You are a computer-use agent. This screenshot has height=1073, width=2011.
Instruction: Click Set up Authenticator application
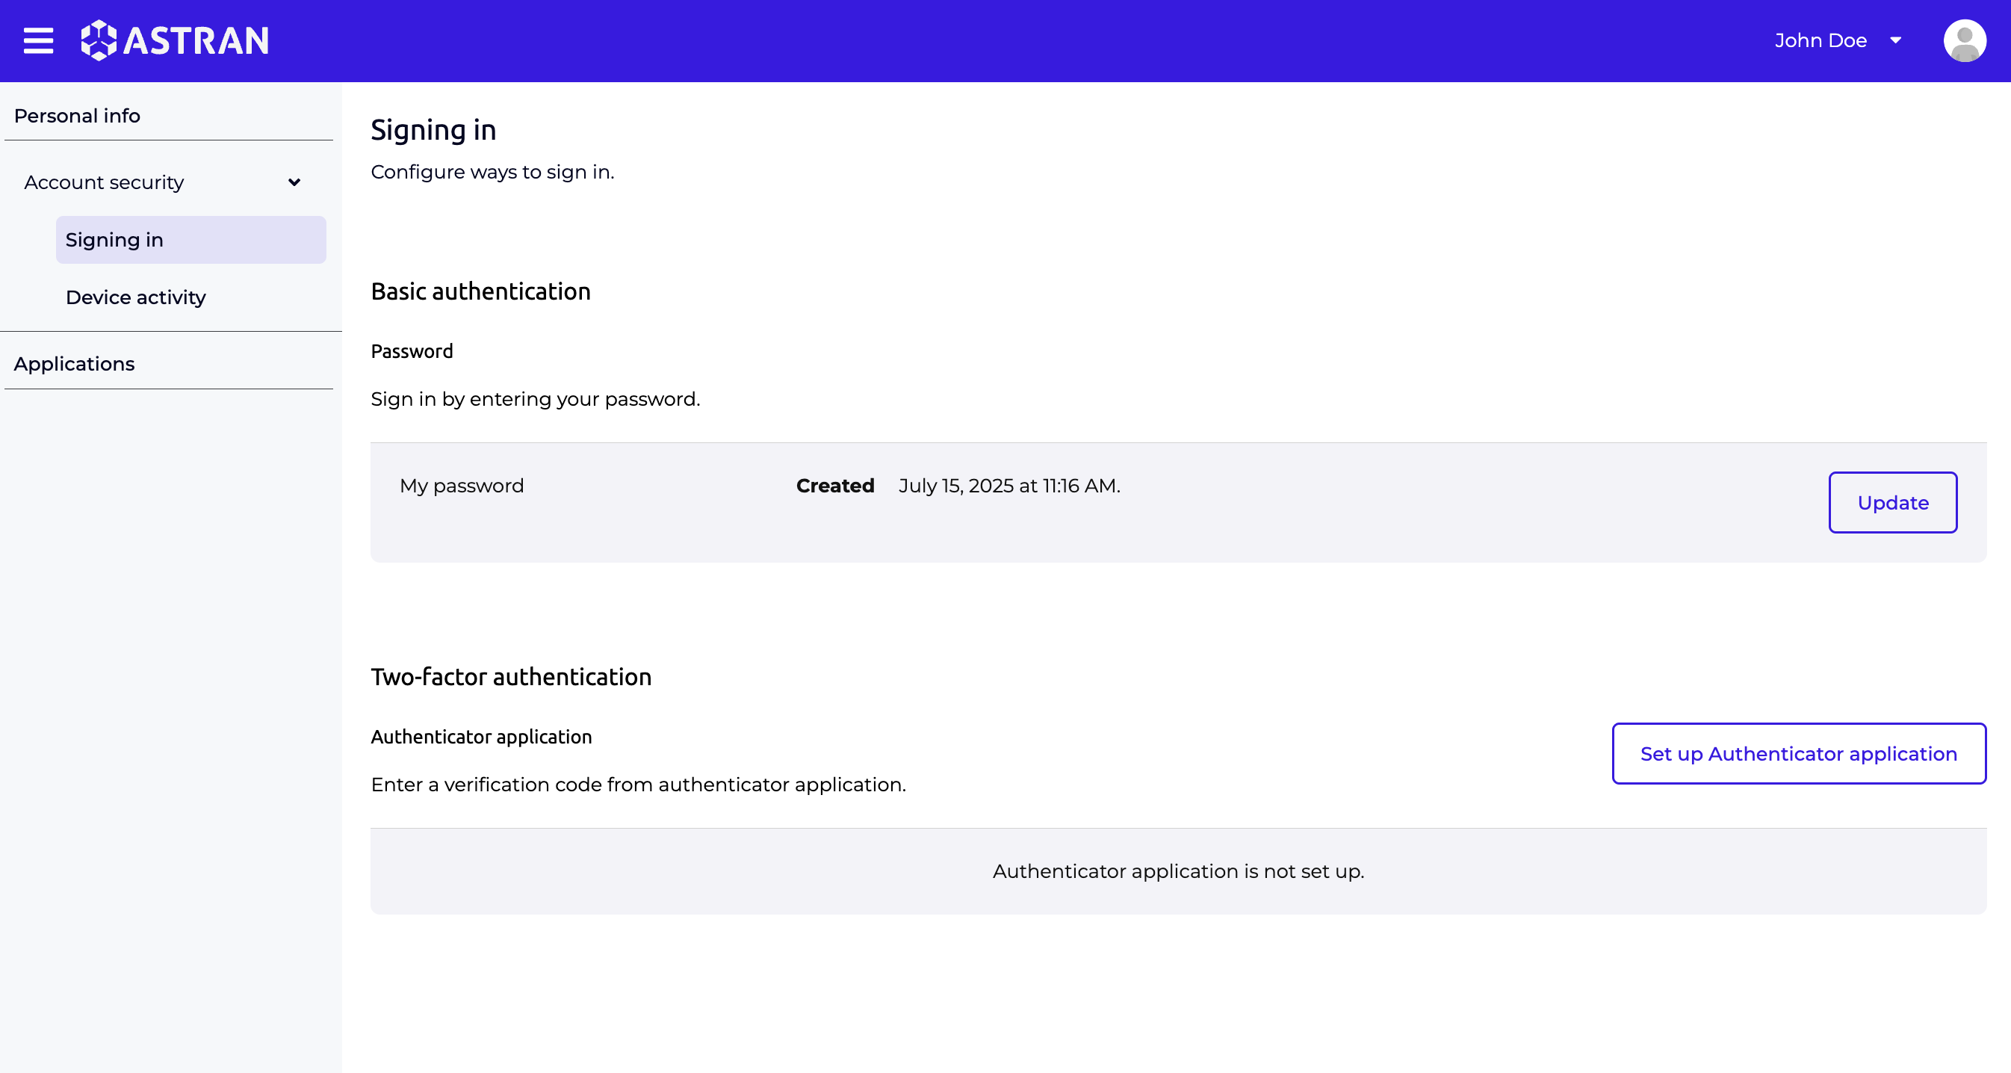click(x=1798, y=754)
